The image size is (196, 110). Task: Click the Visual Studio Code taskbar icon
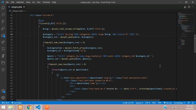click(38, 107)
